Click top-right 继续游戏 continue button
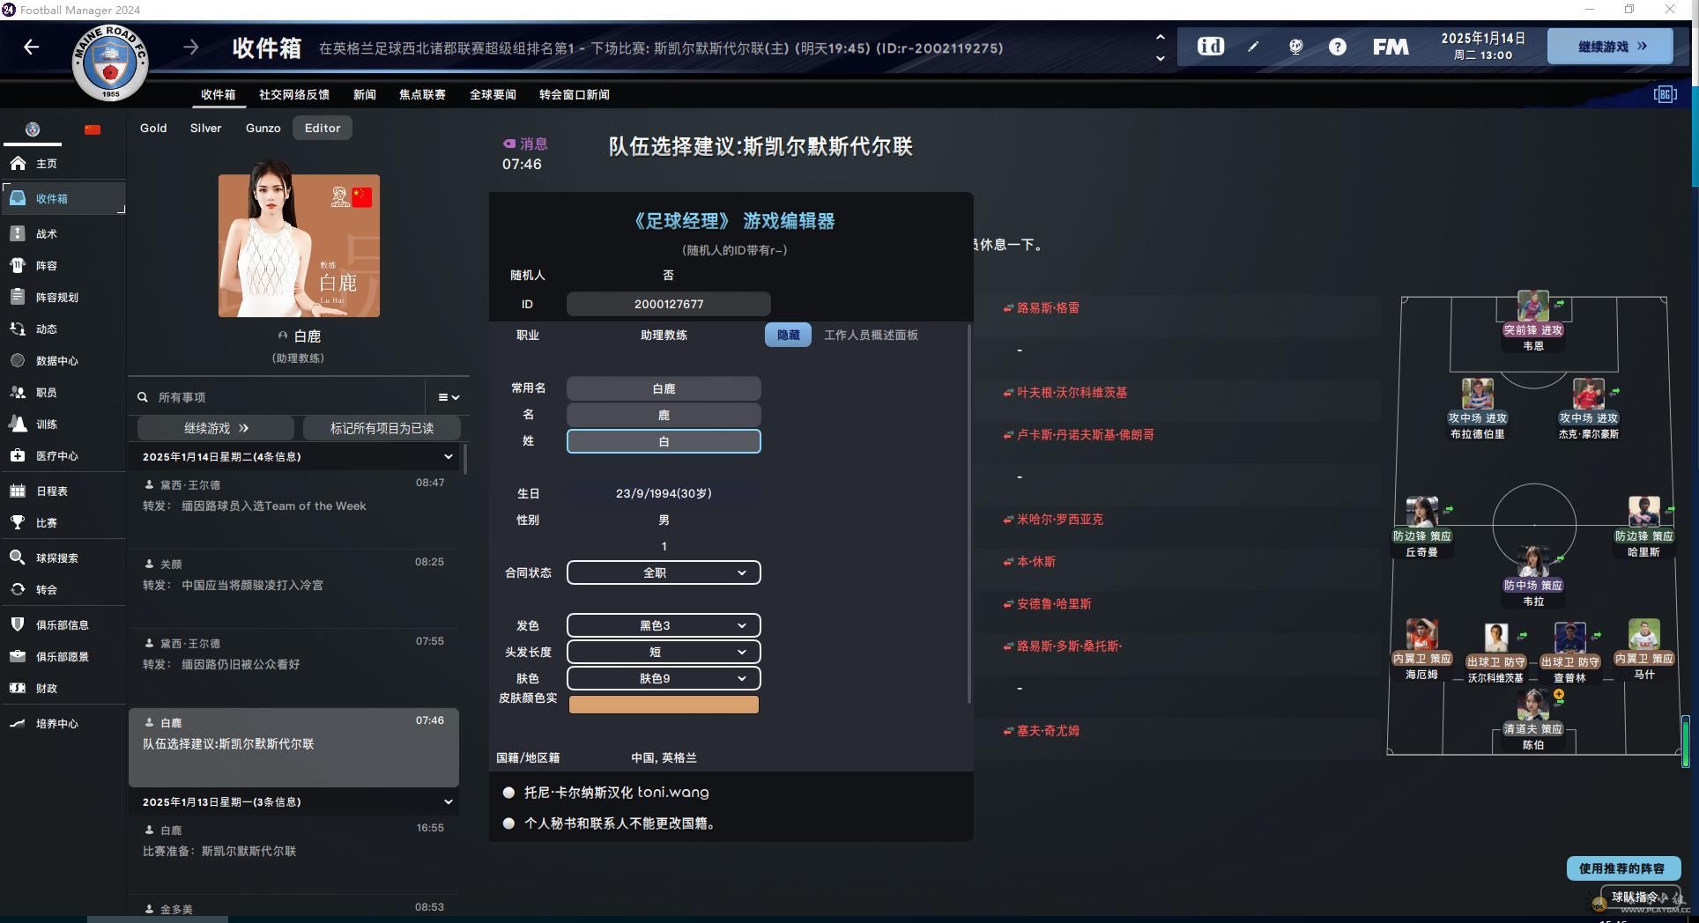This screenshot has width=1699, height=923. pos(1610,47)
